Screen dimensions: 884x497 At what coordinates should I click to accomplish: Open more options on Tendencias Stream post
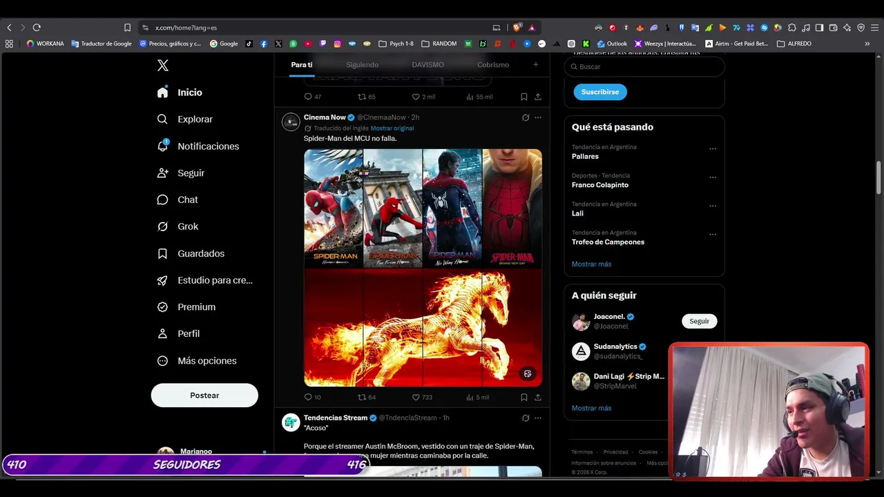pos(538,418)
